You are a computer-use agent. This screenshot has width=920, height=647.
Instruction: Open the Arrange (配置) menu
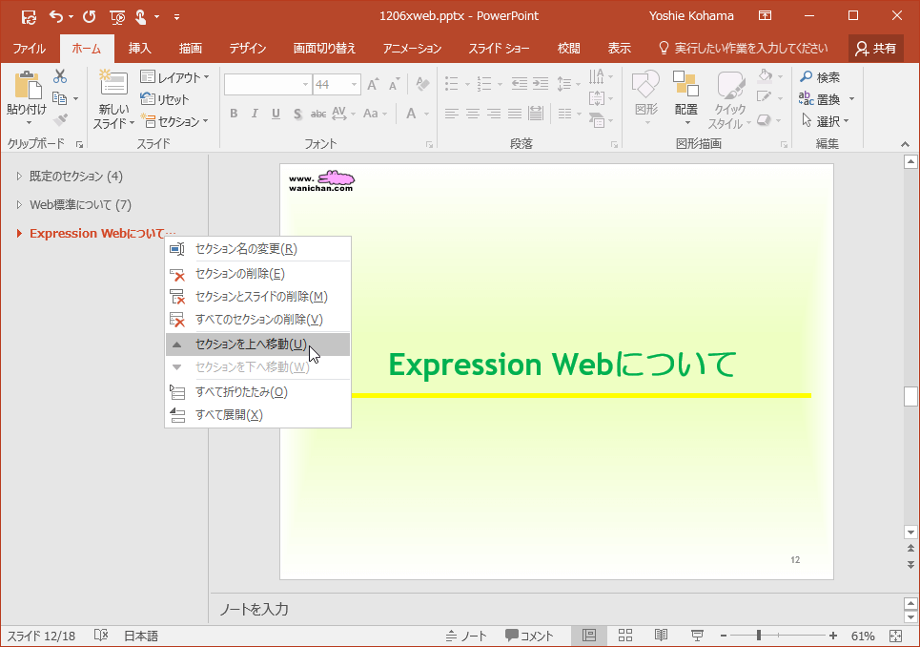coord(685,97)
